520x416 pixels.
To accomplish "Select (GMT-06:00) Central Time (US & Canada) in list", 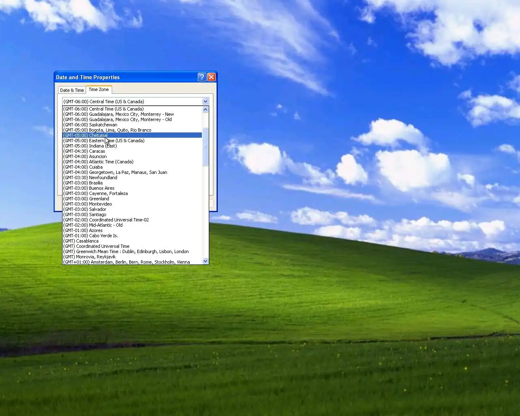I will click(132, 109).
